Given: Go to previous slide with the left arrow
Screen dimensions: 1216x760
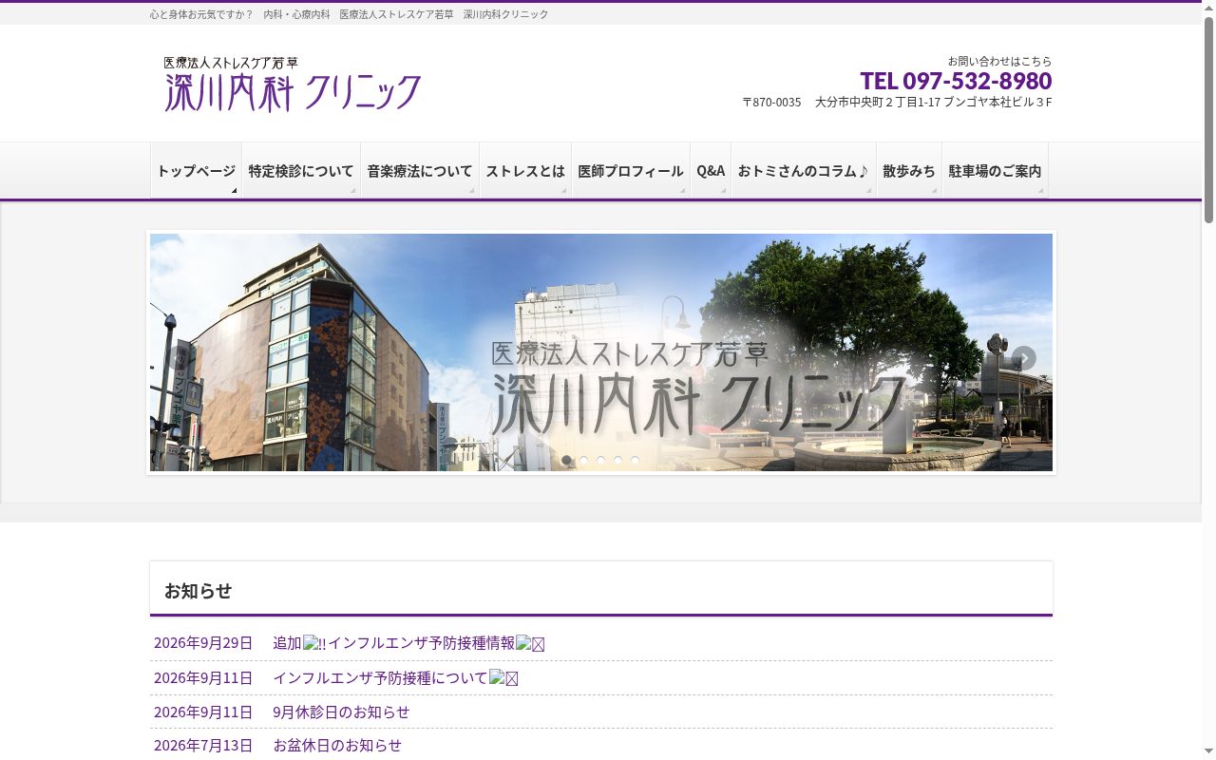Looking at the screenshot, I should pyautogui.click(x=180, y=358).
